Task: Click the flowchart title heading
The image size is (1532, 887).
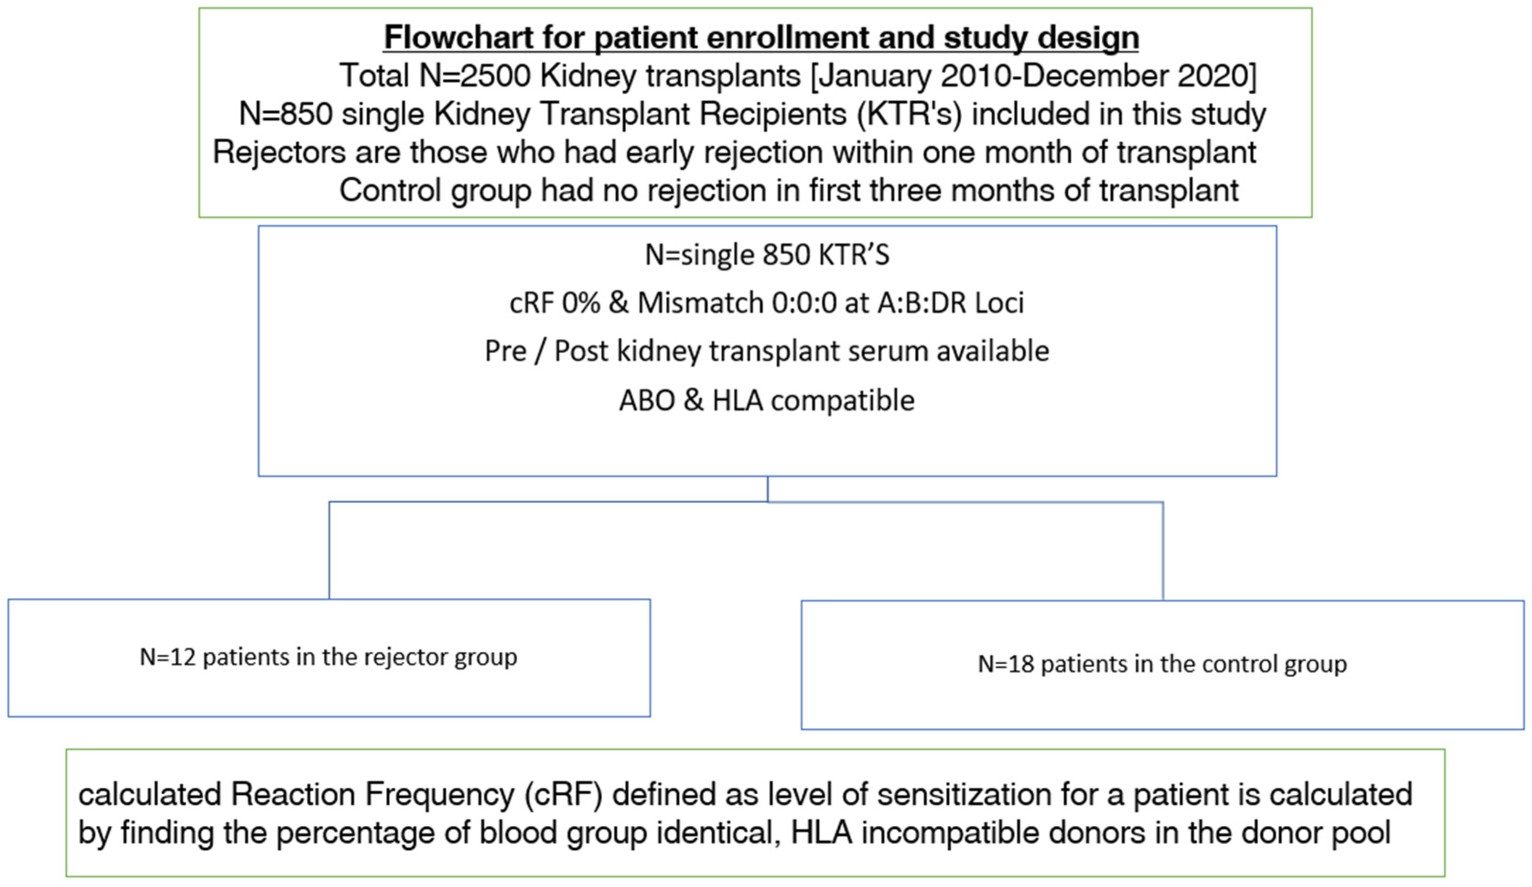Action: 761,38
